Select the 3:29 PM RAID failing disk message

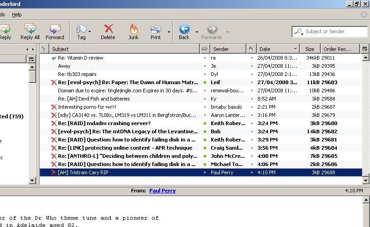[201, 140]
